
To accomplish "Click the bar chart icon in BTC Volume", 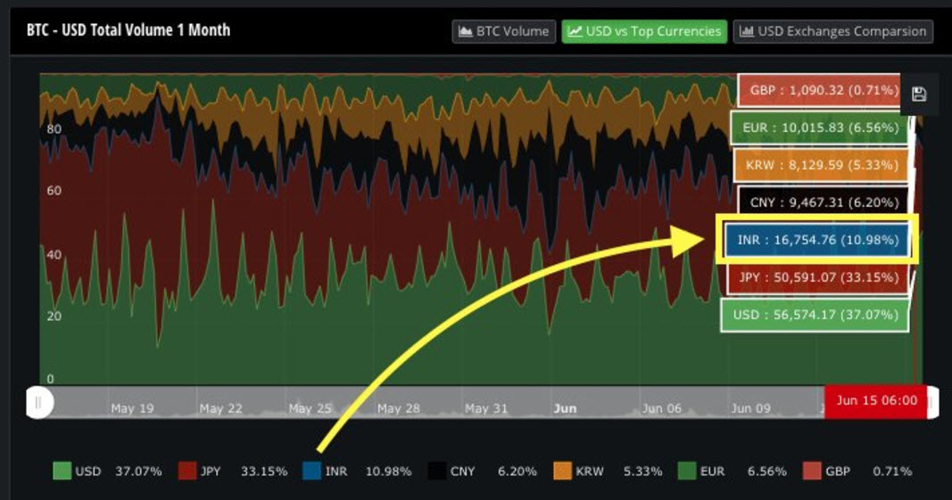I will point(465,31).
